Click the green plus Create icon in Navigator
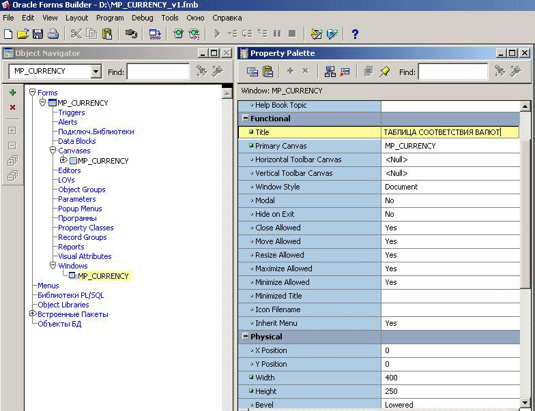Image resolution: width=535 pixels, height=411 pixels. coord(12,93)
